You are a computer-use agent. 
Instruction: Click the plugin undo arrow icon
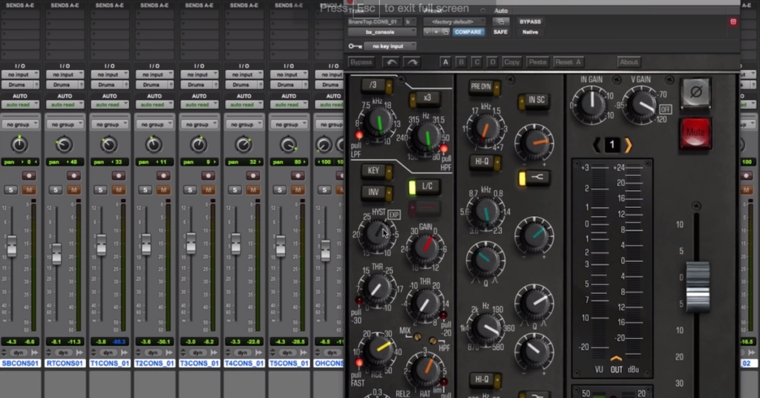(390, 62)
